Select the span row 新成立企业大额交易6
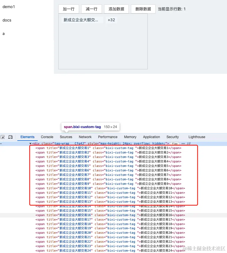Image resolution: width=227 pixels, height=253 pixels. [x=108, y=170]
